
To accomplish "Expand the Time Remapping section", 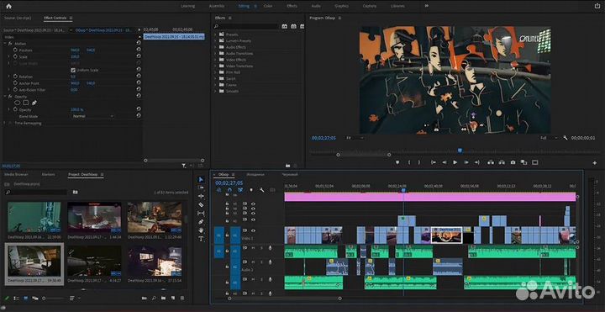I will pyautogui.click(x=5, y=123).
